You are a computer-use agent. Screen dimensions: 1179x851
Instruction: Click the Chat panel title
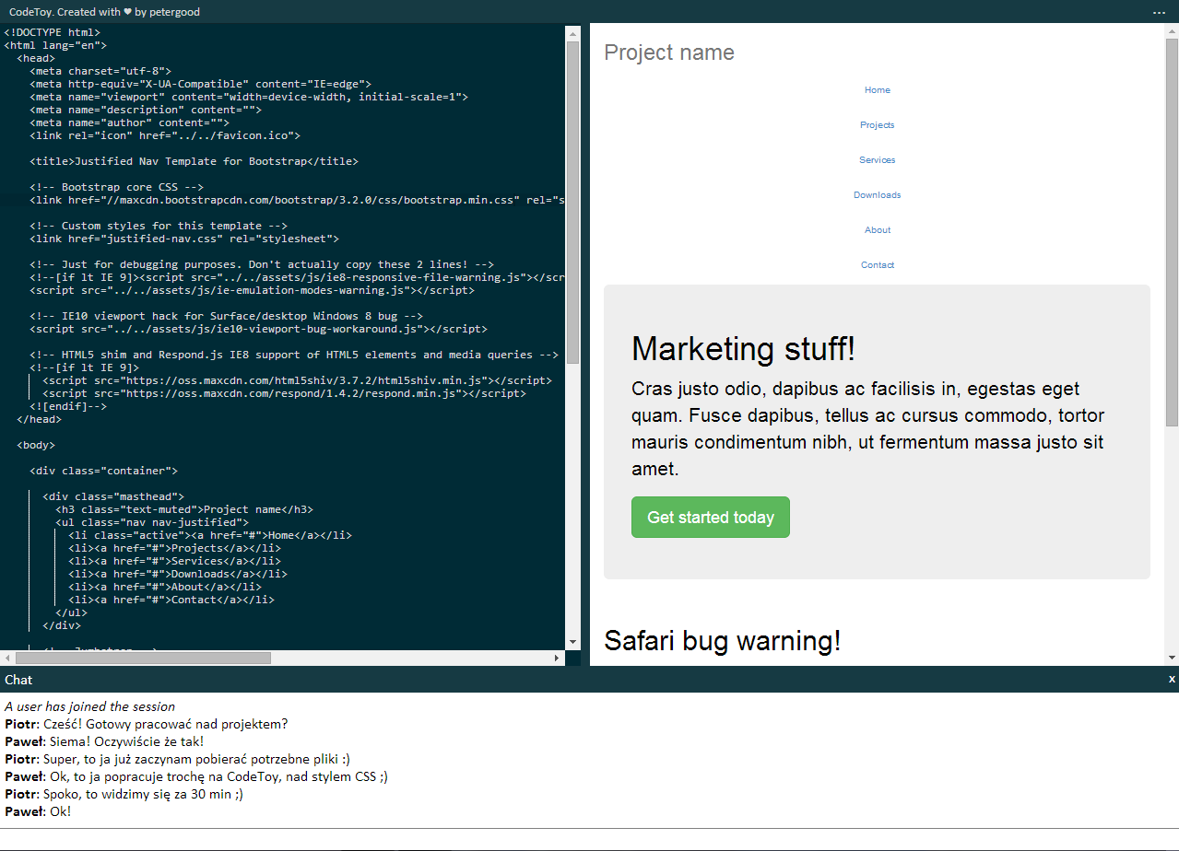18,680
